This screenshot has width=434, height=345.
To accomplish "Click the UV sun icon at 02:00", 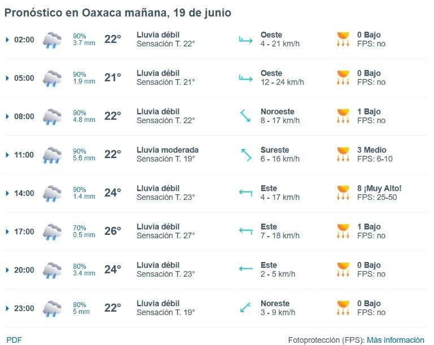I will (343, 39).
